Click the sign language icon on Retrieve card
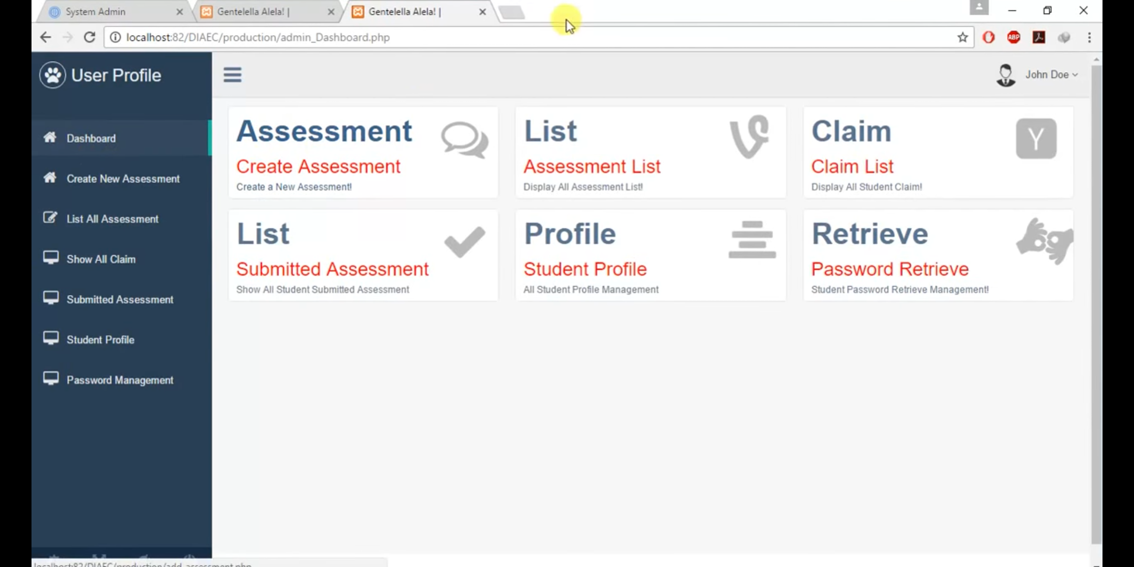The image size is (1134, 567). coord(1045,241)
